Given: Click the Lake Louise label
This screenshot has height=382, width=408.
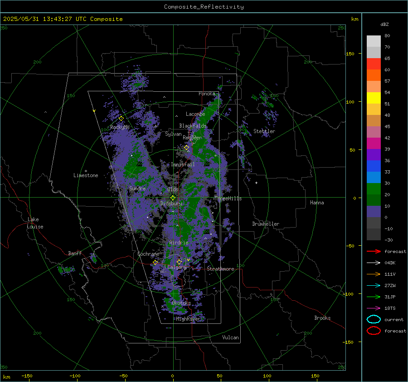Looking at the screenshot, I should click(x=35, y=223).
